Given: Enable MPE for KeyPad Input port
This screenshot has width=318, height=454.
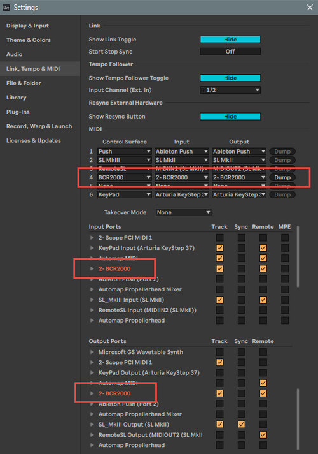Looking at the screenshot, I should (285, 248).
